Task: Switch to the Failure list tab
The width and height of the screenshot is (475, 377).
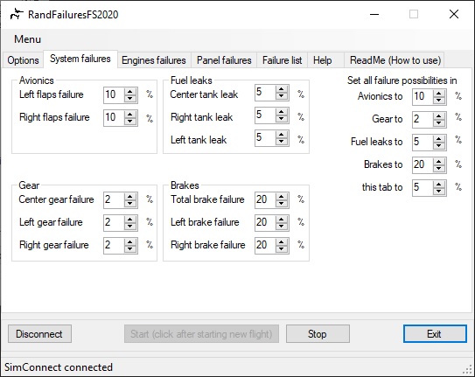Action: (282, 60)
